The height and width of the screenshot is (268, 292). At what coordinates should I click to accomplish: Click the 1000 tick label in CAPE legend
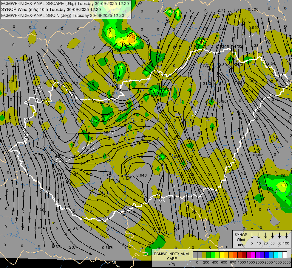coord(242,262)
